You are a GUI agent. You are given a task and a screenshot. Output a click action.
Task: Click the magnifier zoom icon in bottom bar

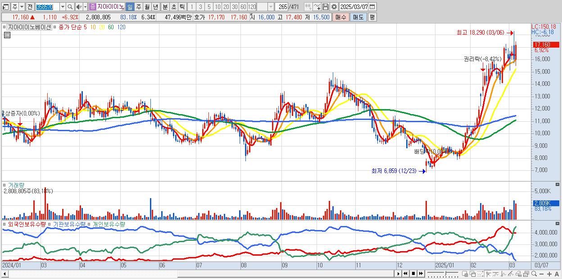(534, 274)
